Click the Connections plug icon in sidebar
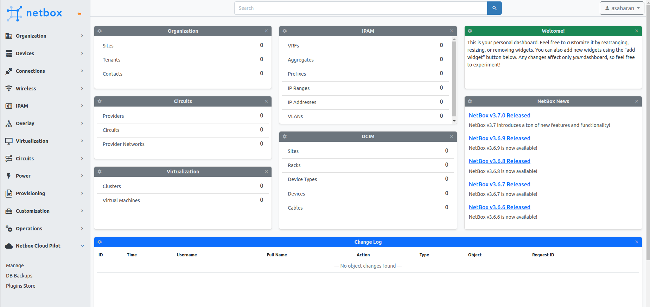This screenshot has width=650, height=307. [x=9, y=71]
